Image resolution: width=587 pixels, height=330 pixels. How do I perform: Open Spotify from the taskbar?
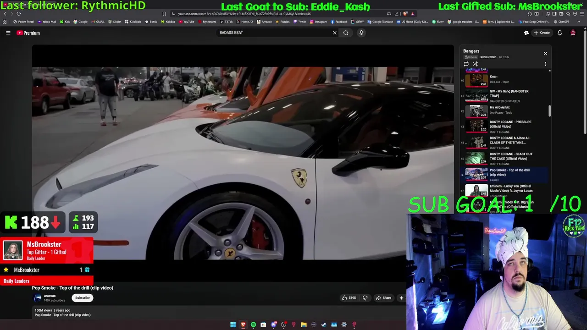pos(253,324)
